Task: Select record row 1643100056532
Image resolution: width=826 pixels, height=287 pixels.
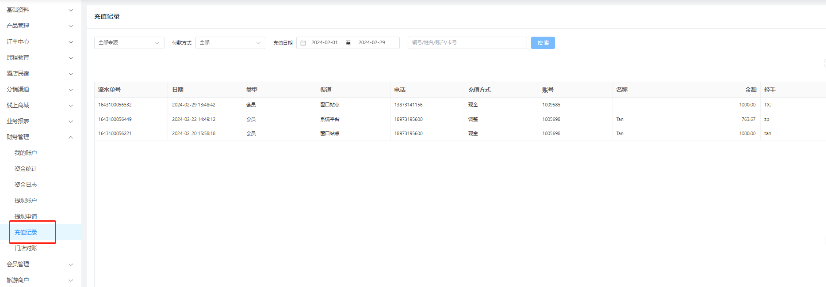Action: click(x=115, y=105)
